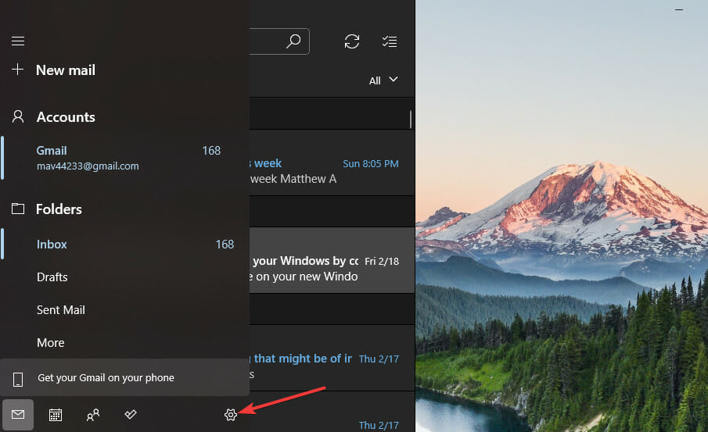Open the Accounts person icon
This screenshot has height=432, width=708.
pos(18,117)
